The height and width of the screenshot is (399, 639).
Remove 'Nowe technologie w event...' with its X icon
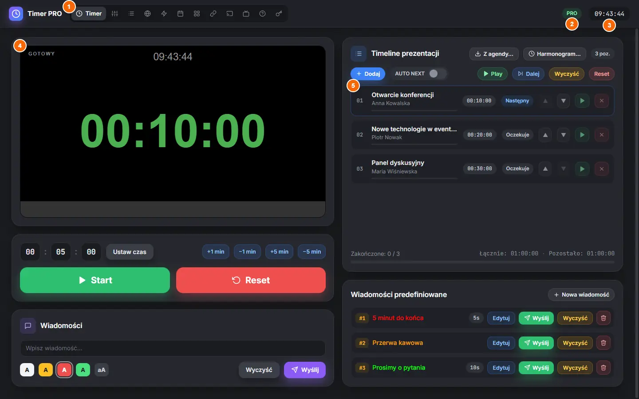click(602, 135)
